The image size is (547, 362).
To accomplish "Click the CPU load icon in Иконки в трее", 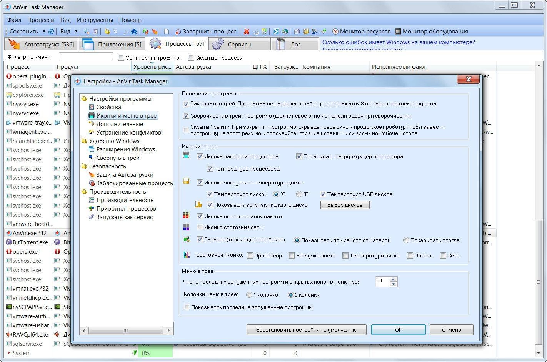I will pos(186,155).
